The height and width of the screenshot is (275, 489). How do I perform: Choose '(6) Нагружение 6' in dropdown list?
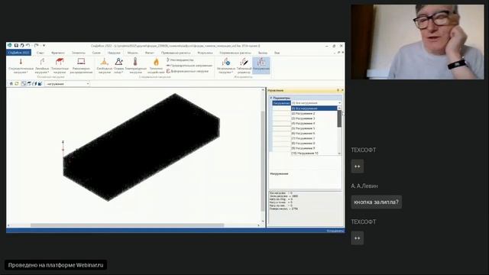pyautogui.click(x=314, y=134)
